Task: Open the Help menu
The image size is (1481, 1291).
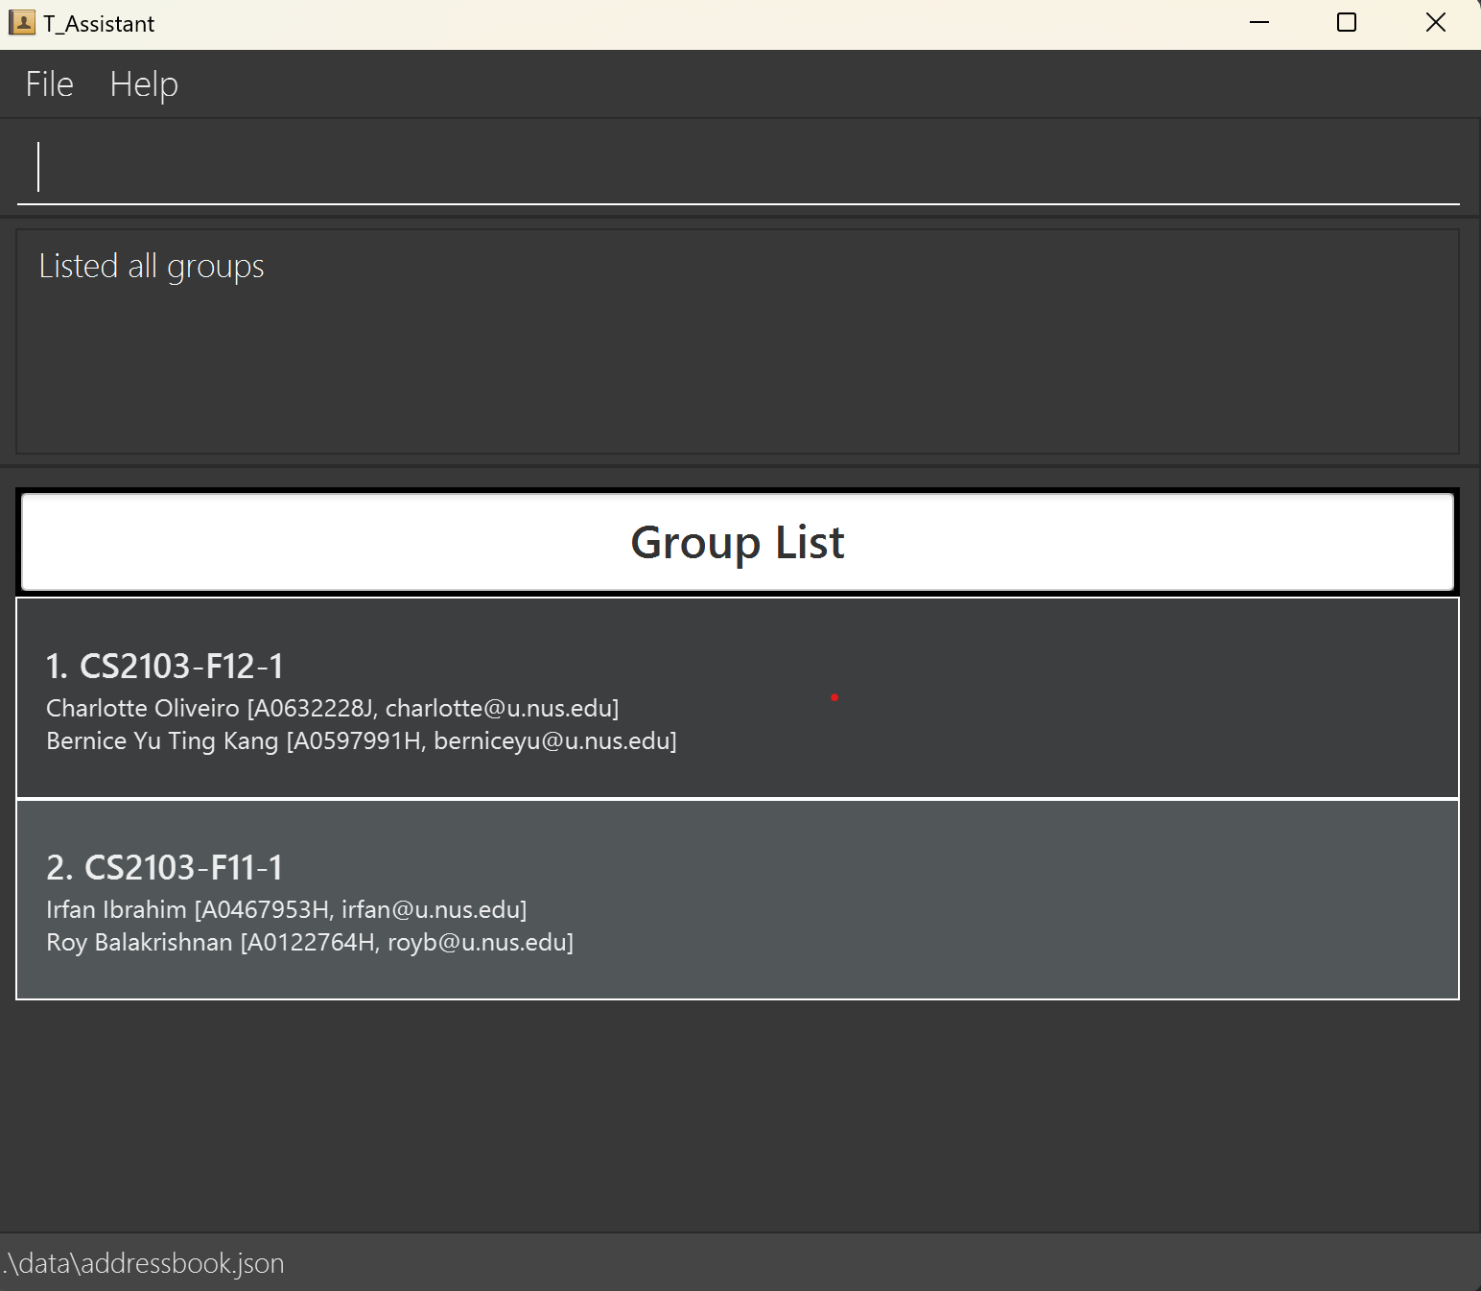Action: [144, 84]
